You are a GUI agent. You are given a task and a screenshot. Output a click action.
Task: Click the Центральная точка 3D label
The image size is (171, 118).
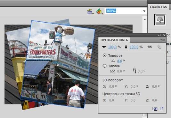click(x=121, y=94)
